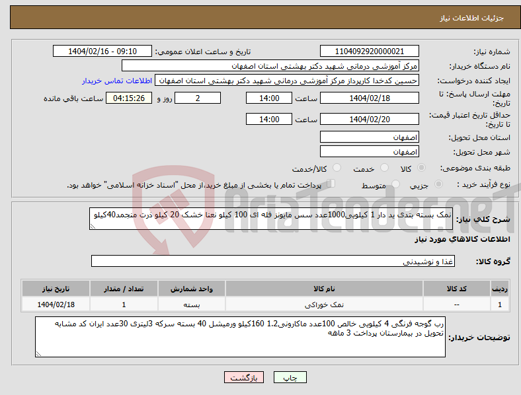Click the اطلاعات کالاهای مورد نیاز heading
The width and height of the screenshot is (521, 395).
click(462, 239)
